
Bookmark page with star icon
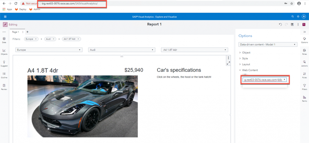click(292, 3)
